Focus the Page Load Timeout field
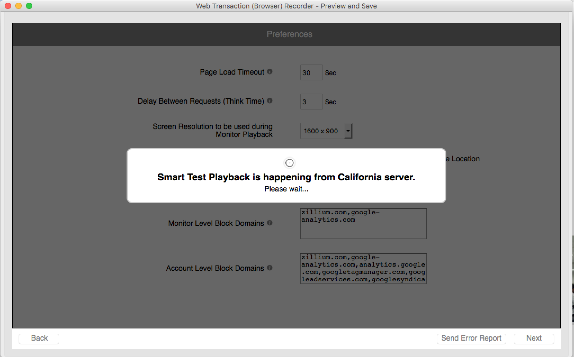The width and height of the screenshot is (574, 357). coord(311,72)
